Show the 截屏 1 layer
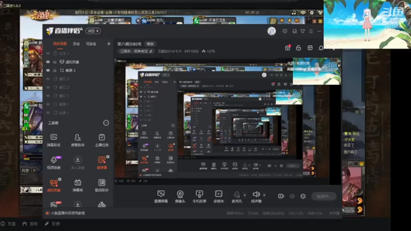The image size is (411, 231). (48, 104)
